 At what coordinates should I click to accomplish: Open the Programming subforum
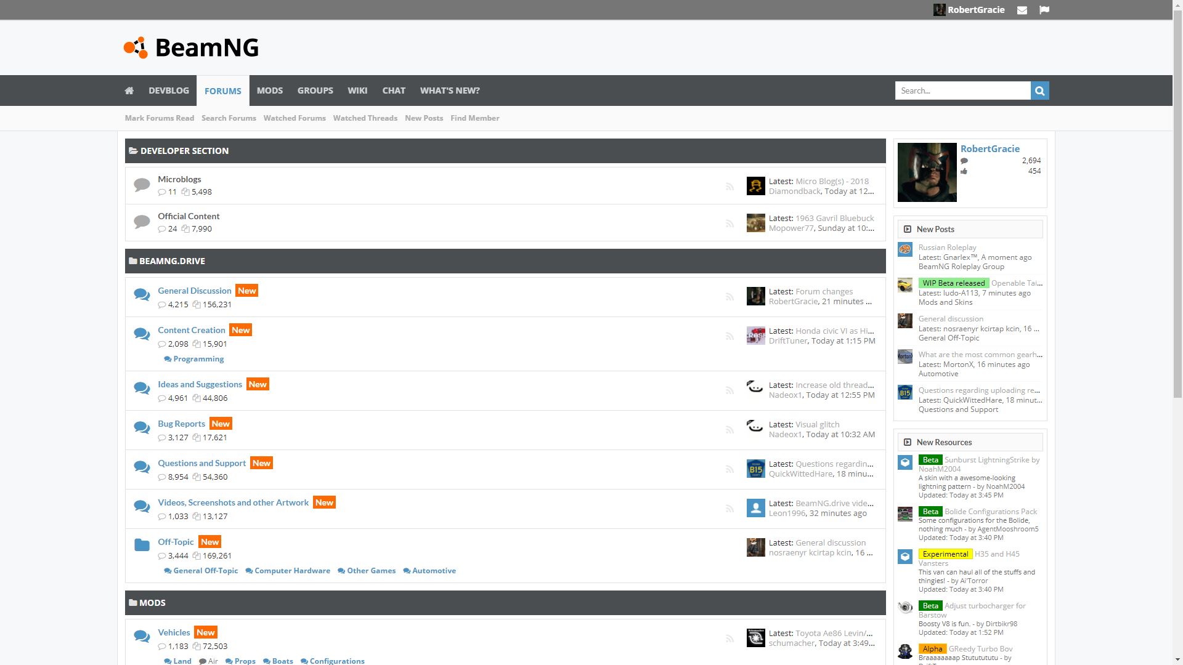(x=194, y=359)
